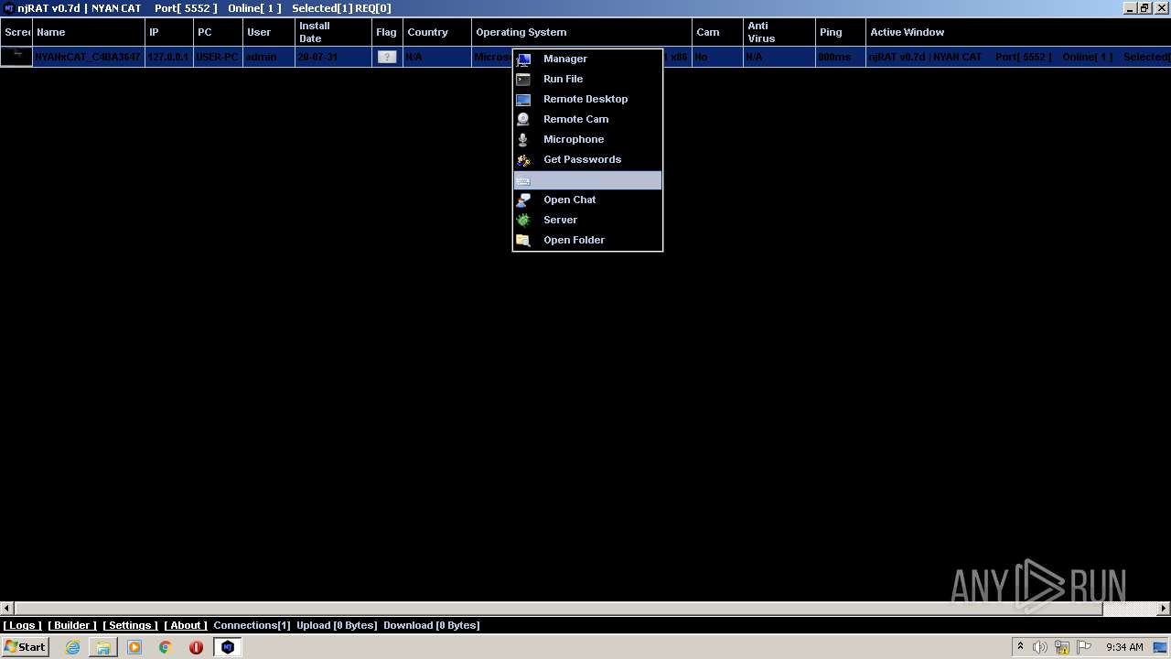This screenshot has width=1171, height=659.
Task: Click the horizontal scrollbar thumb
Action: coord(558,609)
